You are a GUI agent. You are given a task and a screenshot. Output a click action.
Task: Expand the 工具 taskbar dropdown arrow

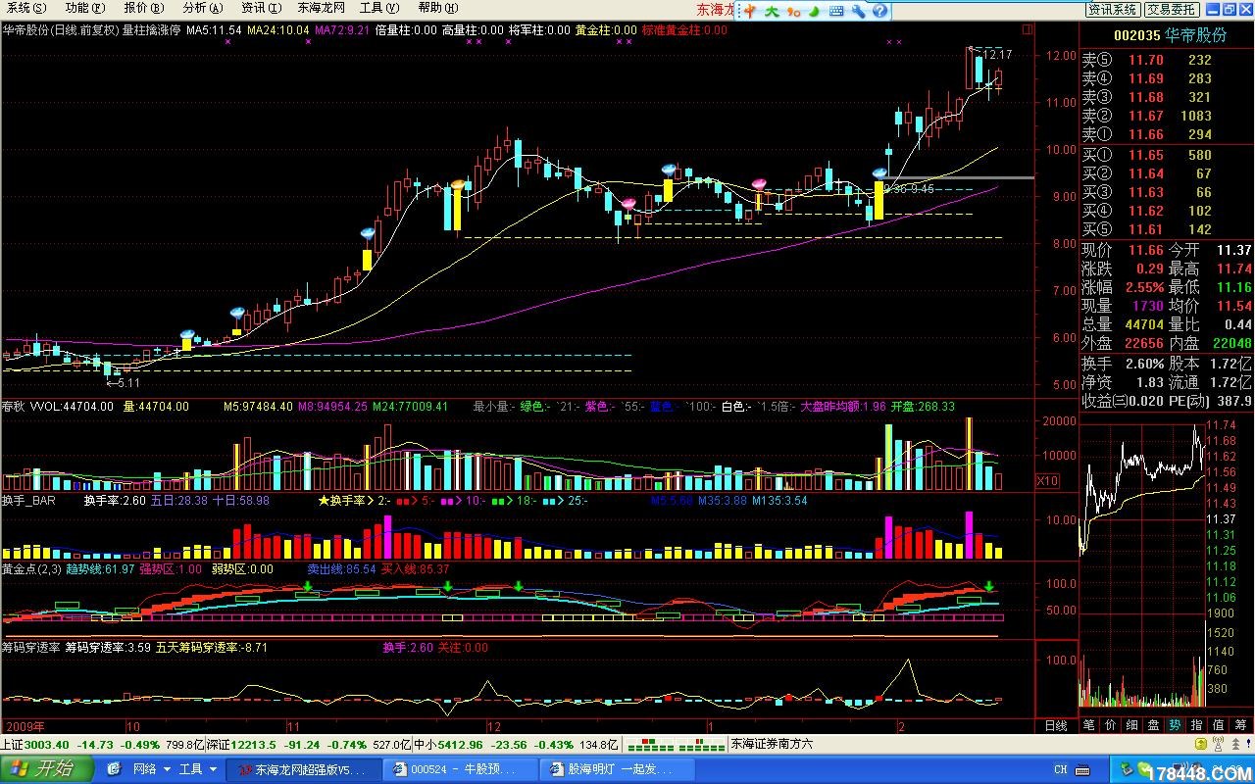(x=213, y=769)
